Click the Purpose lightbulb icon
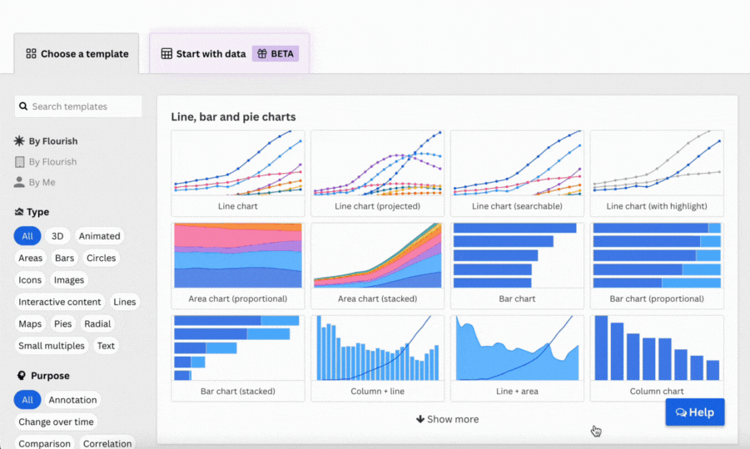The height and width of the screenshot is (449, 750). pyautogui.click(x=20, y=376)
